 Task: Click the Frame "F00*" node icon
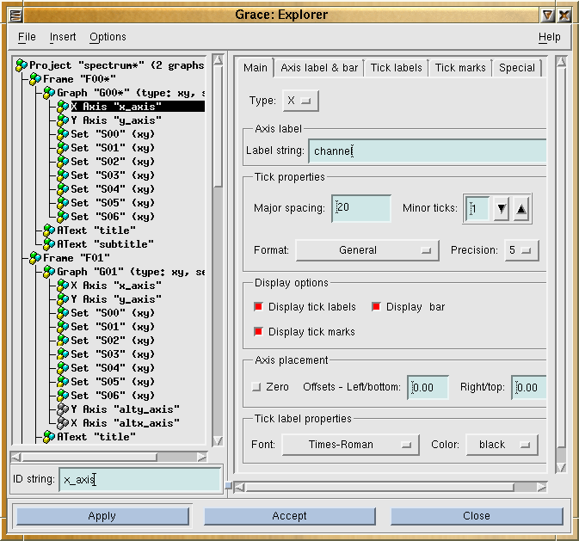point(35,79)
